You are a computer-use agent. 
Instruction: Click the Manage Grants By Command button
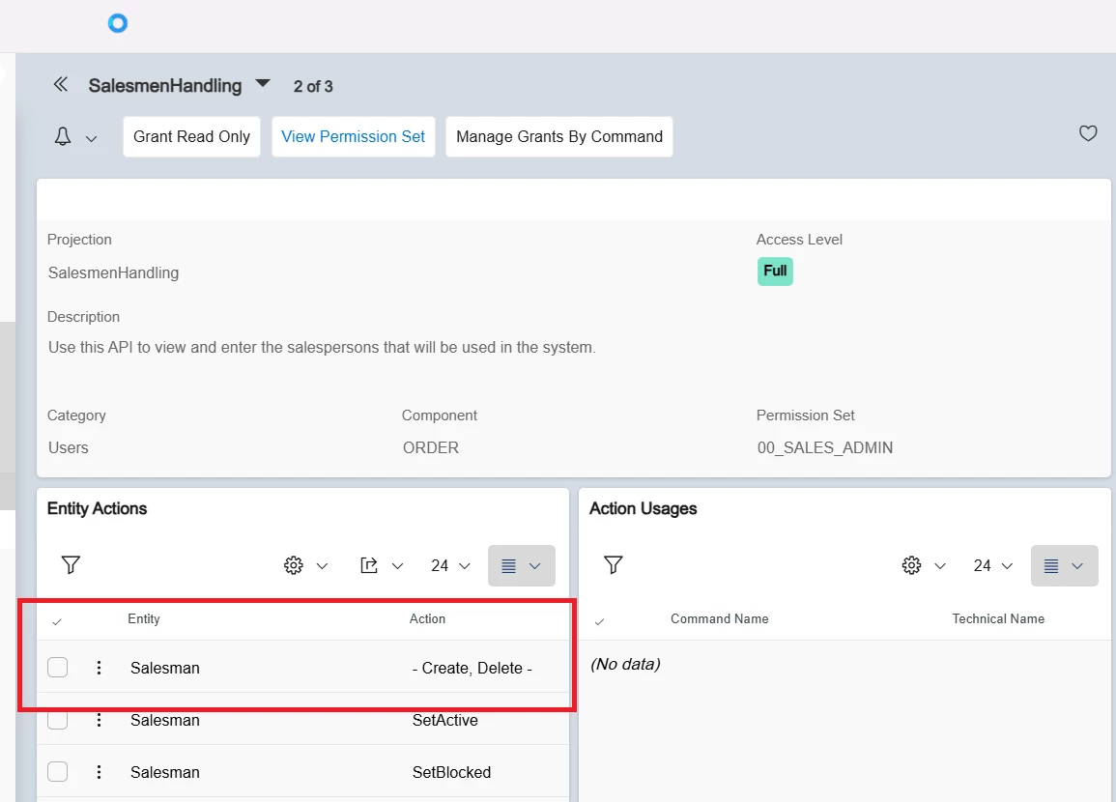pos(558,137)
